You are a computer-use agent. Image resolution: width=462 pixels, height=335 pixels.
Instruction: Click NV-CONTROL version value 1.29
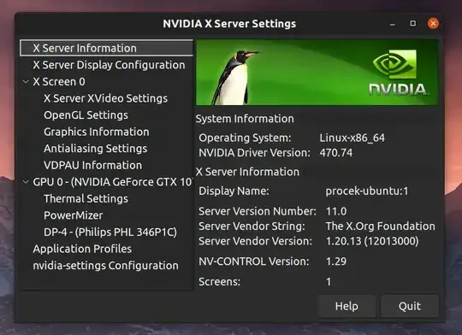(x=336, y=262)
